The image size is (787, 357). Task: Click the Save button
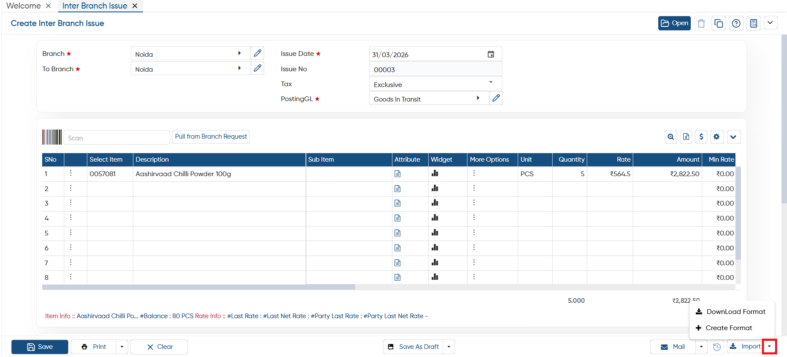[x=40, y=347]
